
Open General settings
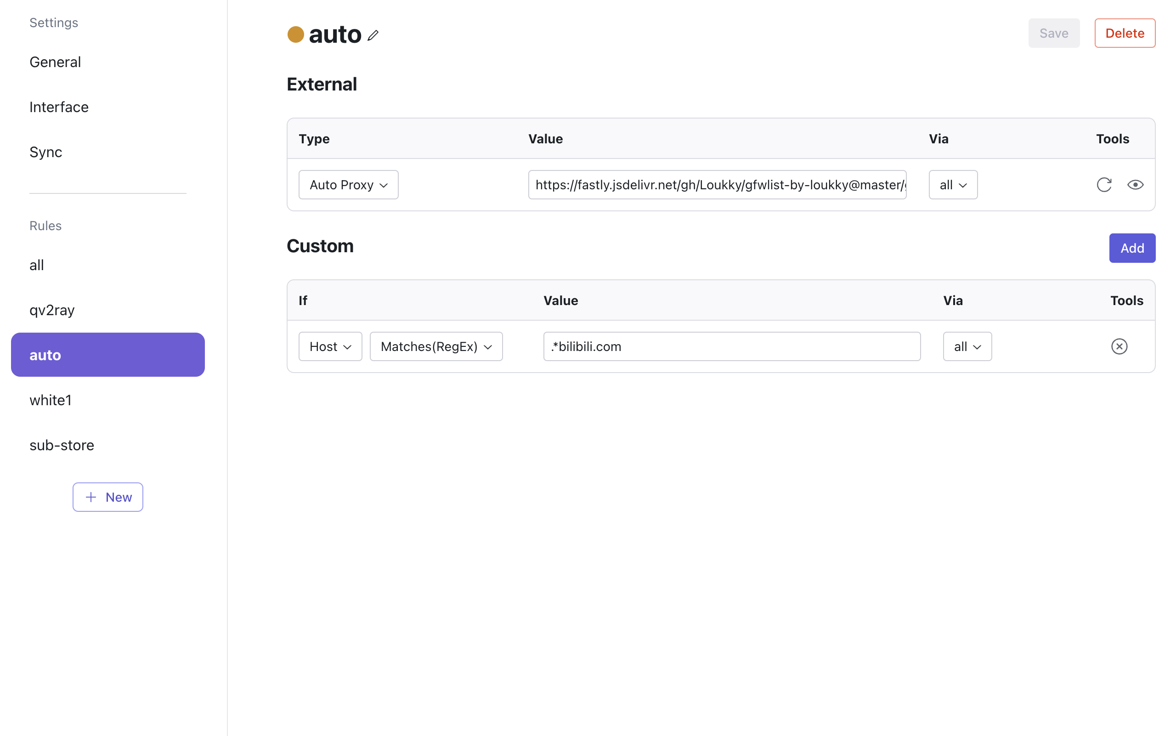pos(55,62)
